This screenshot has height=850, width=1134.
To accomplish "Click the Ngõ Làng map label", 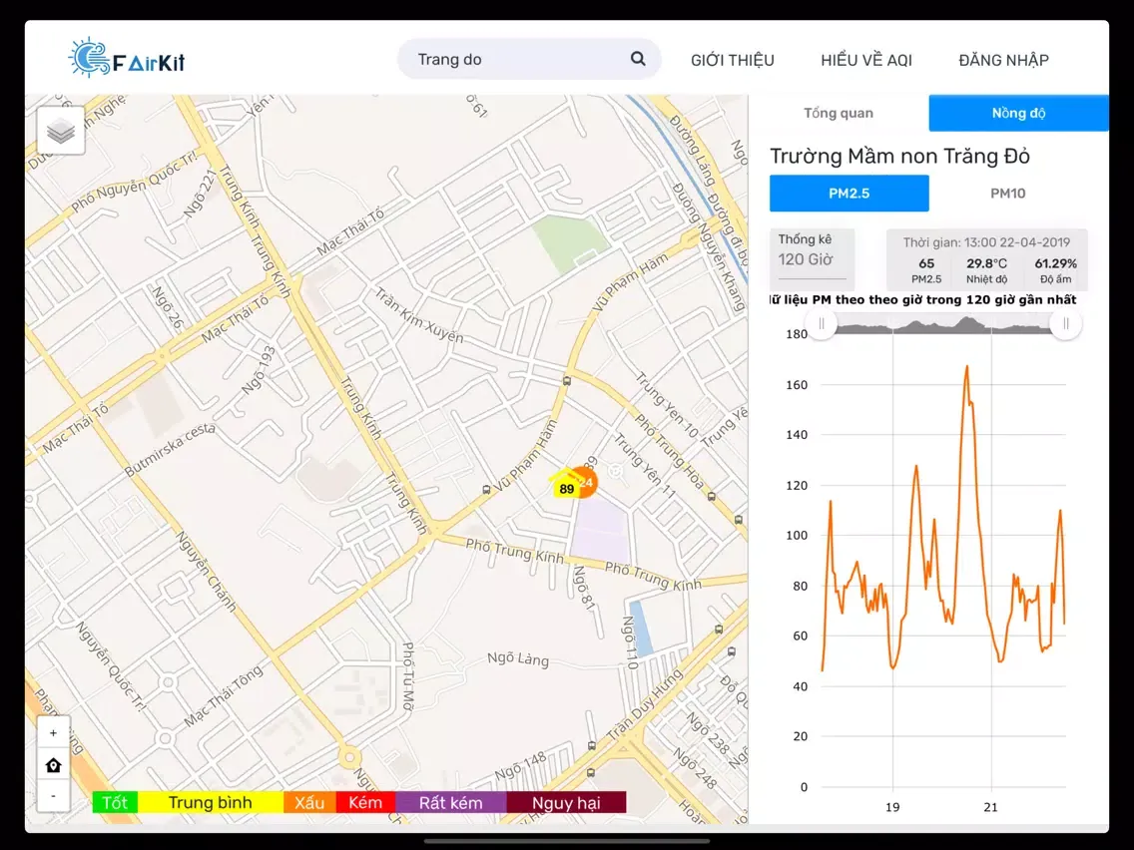I will point(518,658).
